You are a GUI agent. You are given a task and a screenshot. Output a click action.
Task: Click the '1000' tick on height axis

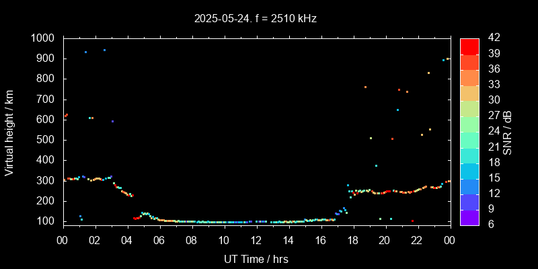click(44, 38)
